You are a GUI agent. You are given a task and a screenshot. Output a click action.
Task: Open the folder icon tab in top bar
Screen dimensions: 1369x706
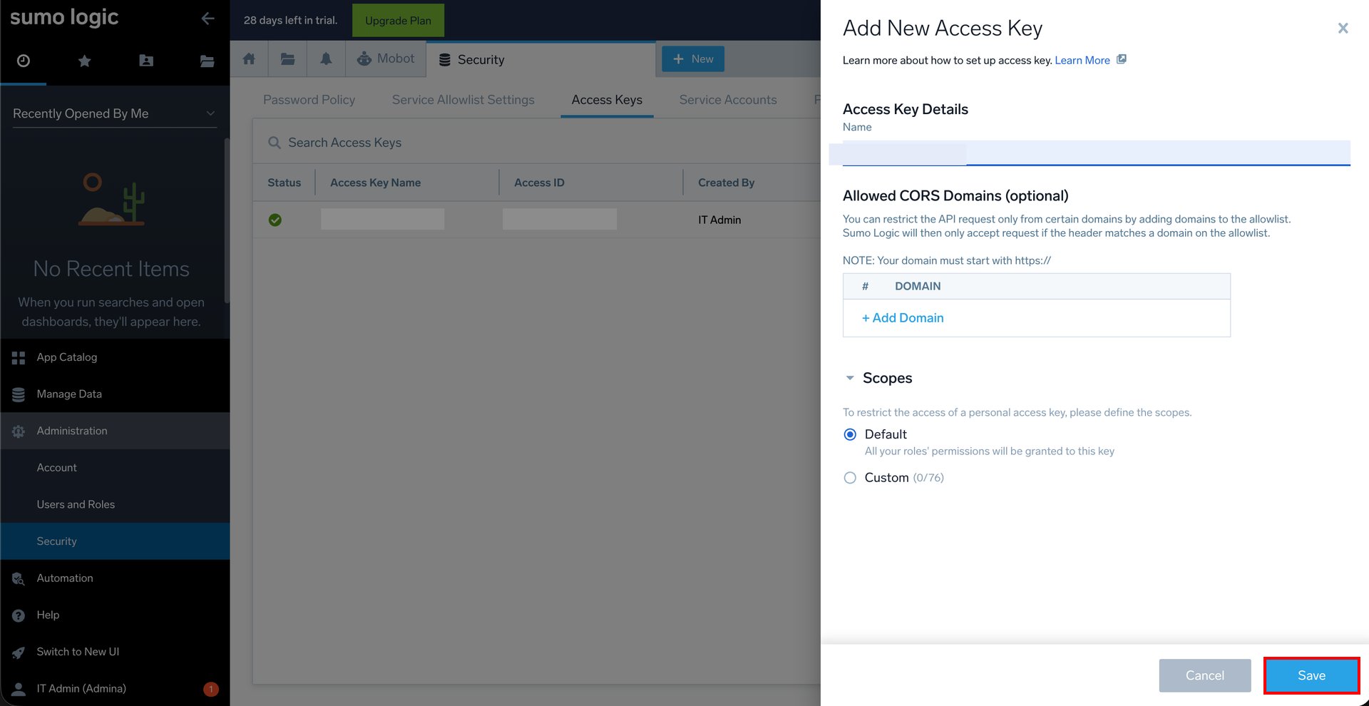pos(287,59)
